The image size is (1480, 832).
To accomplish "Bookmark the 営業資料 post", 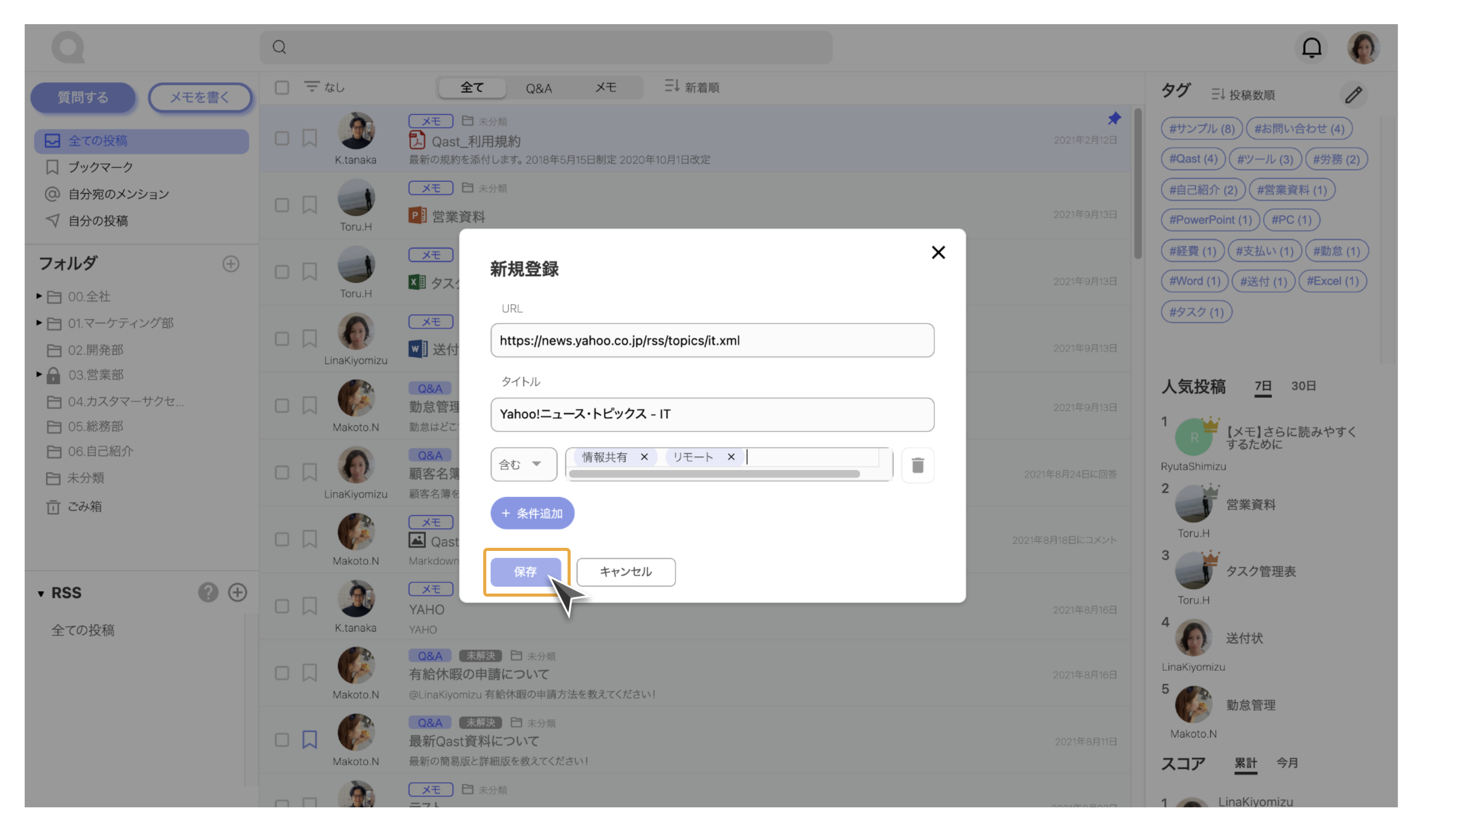I will point(310,205).
